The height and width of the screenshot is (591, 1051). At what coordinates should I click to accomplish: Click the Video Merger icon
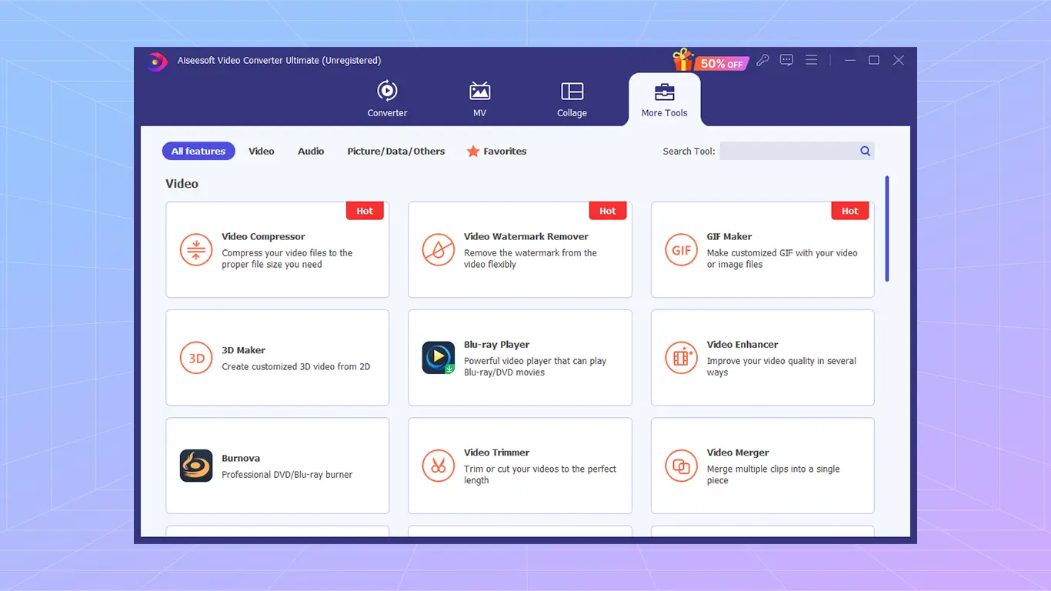point(681,466)
